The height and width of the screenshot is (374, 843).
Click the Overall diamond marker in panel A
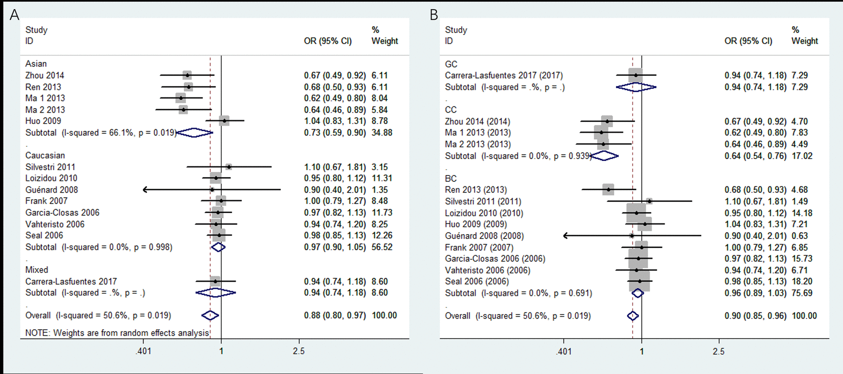[x=210, y=315]
